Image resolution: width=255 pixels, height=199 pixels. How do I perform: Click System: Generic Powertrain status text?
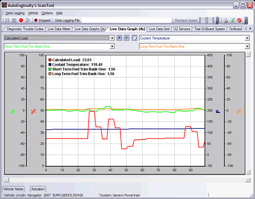pyautogui.click(x=120, y=195)
